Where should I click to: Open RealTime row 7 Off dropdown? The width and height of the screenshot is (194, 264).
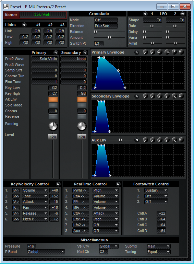coord(106,225)
